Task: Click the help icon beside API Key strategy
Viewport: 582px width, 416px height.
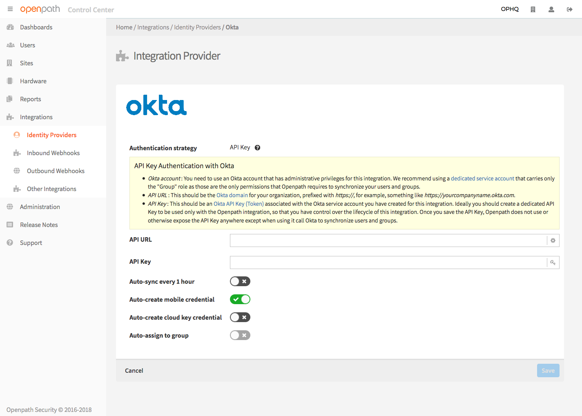Action: coord(257,148)
